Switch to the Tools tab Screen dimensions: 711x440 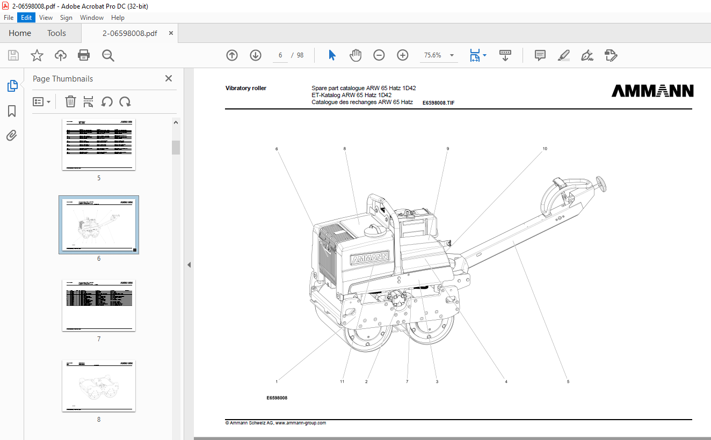[56, 33]
